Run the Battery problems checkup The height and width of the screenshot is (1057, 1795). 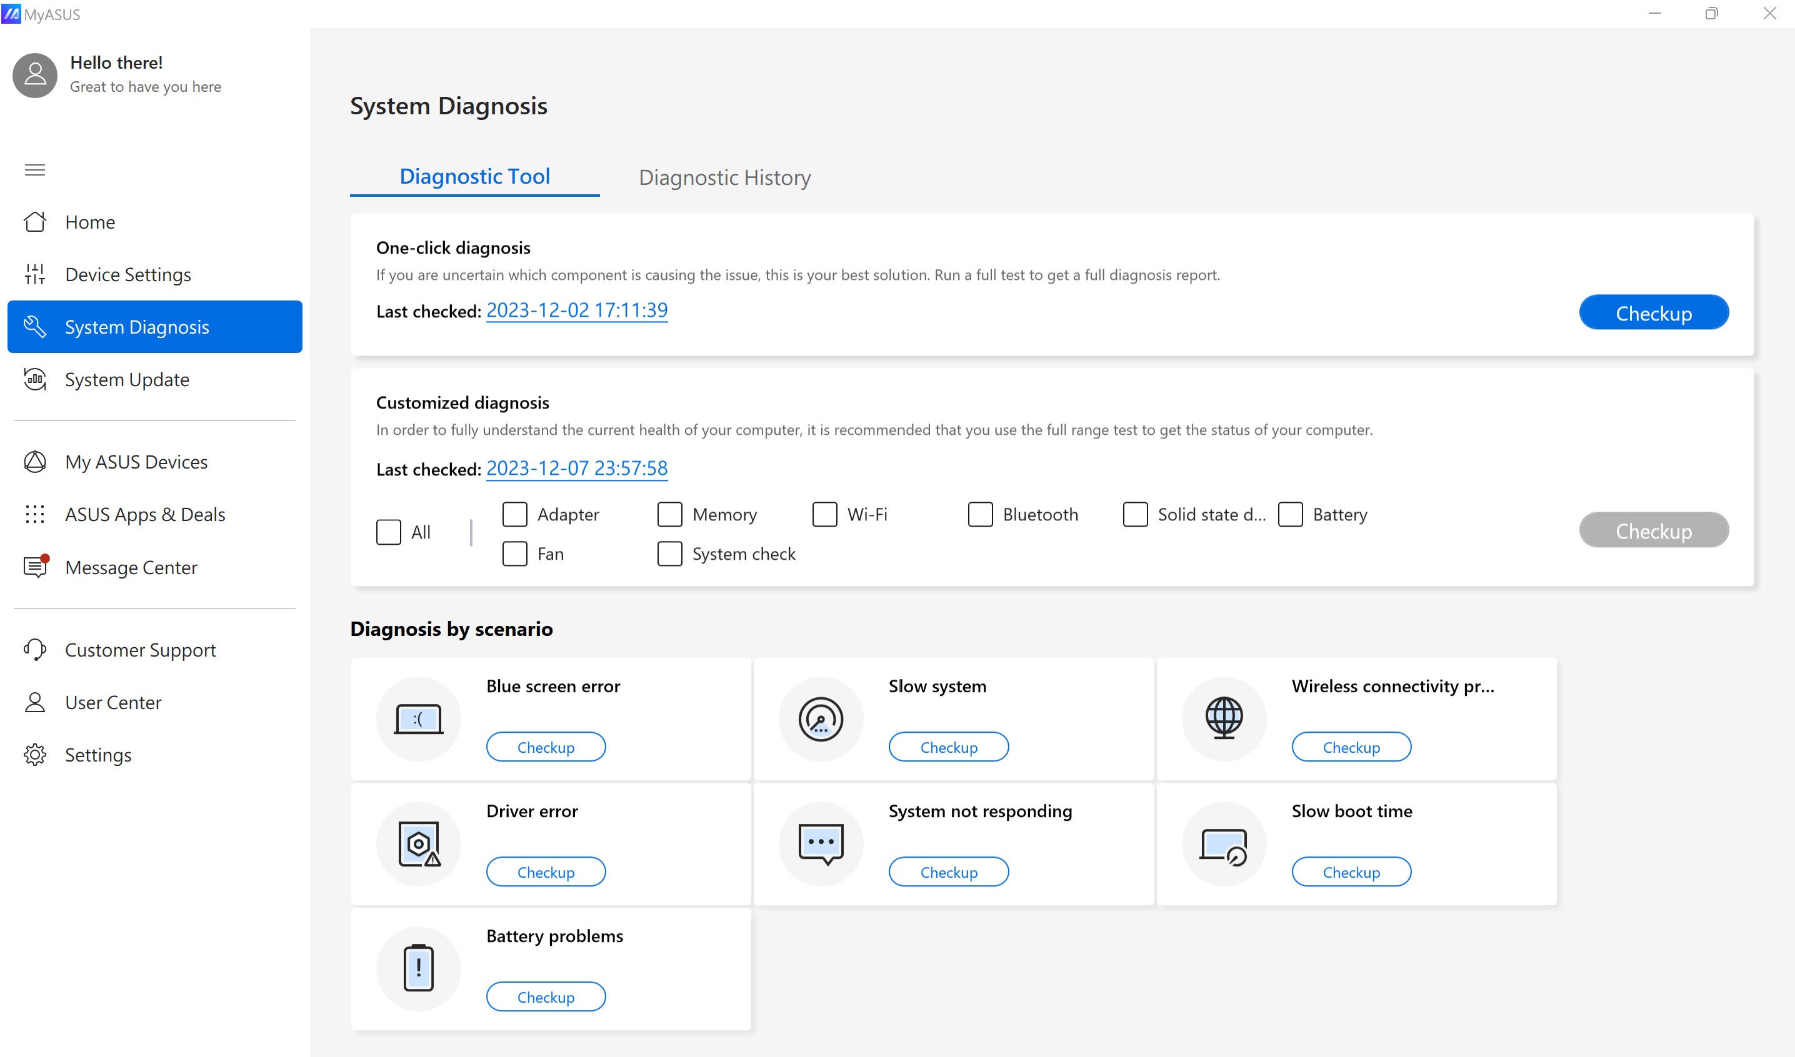pyautogui.click(x=545, y=996)
